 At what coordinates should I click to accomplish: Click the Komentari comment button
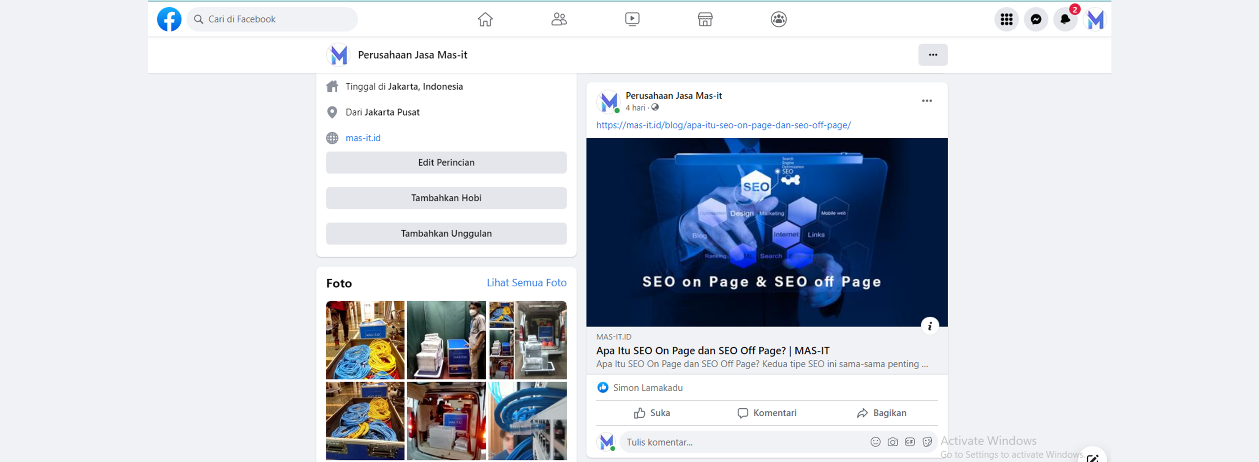pos(767,413)
